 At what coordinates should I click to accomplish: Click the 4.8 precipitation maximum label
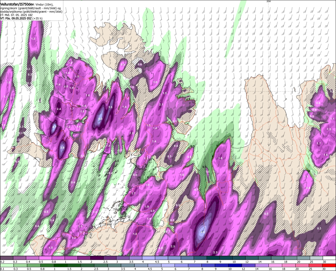click(100, 119)
